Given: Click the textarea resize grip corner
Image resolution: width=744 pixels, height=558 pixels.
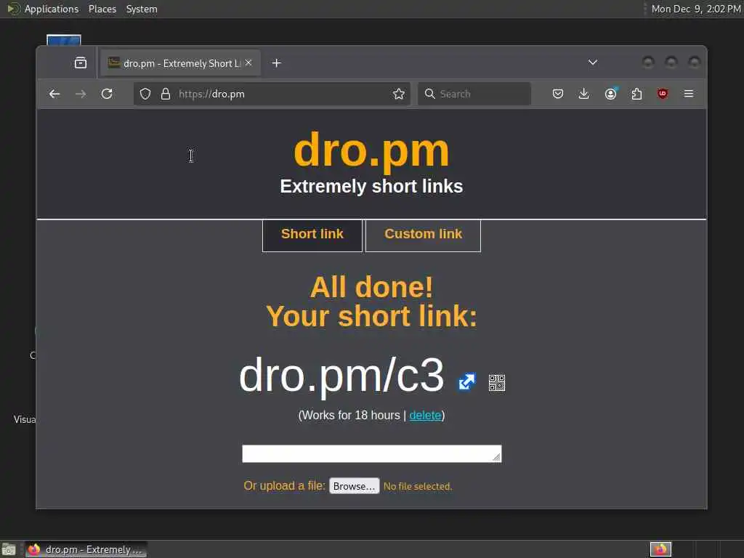Looking at the screenshot, I should [x=496, y=457].
